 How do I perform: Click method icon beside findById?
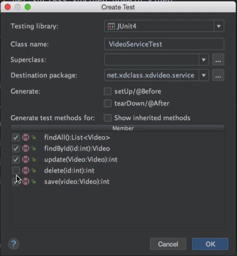click(26, 148)
